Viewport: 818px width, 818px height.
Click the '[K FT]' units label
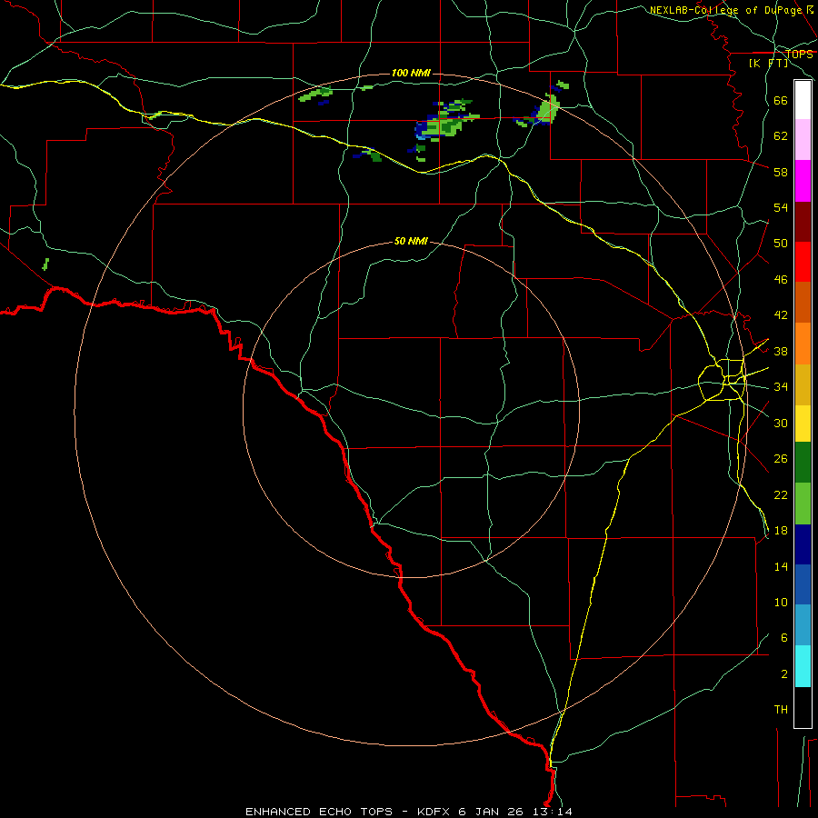click(768, 64)
